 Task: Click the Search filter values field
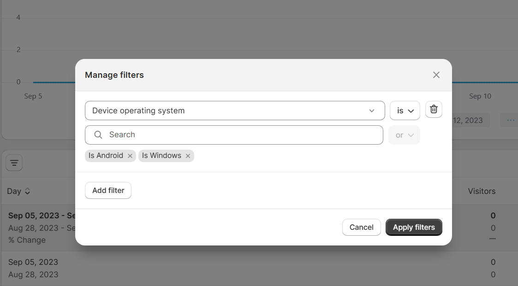coord(234,135)
